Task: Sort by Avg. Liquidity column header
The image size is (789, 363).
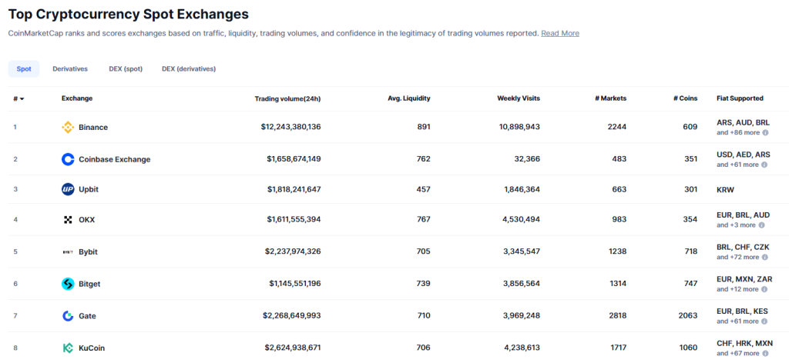Action: point(408,98)
